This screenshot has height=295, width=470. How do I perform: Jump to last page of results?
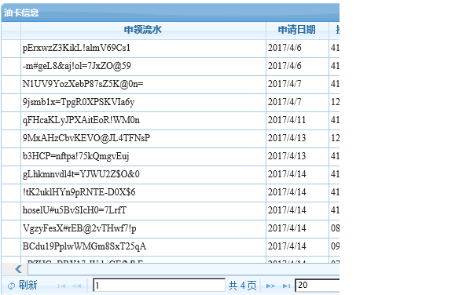(x=287, y=286)
